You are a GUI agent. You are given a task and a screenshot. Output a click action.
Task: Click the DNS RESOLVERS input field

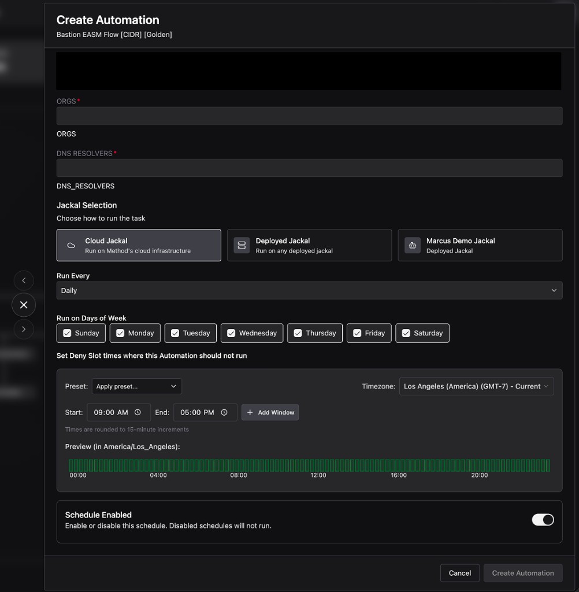pyautogui.click(x=310, y=168)
